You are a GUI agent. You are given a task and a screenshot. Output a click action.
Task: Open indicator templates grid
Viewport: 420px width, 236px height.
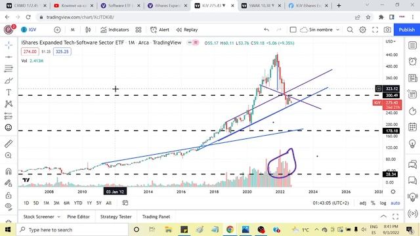pos(138,29)
